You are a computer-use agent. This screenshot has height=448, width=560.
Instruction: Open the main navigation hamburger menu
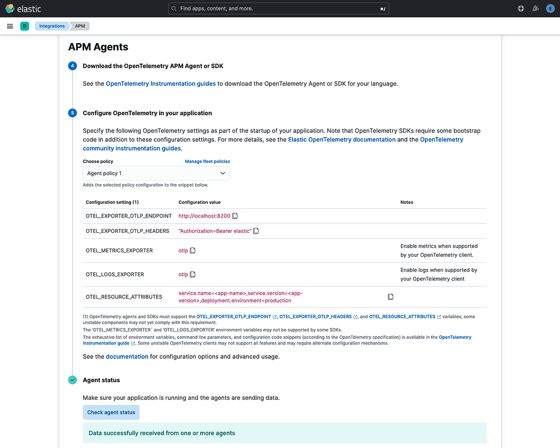(10, 26)
